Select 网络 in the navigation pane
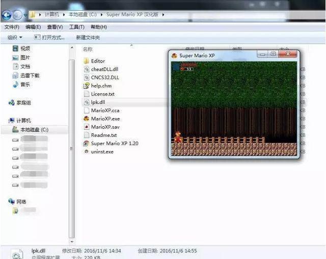 click(x=21, y=202)
